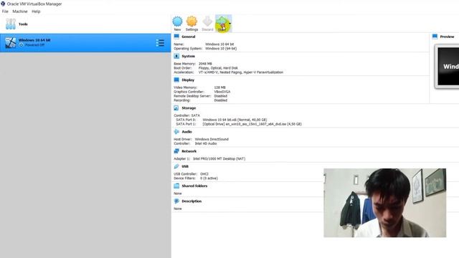
Task: Click the Video Memory 128 MB value
Action: coord(219,87)
